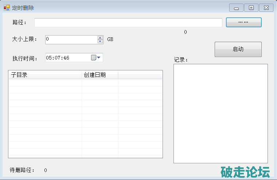Screen dimensions: 277x180
Task: Click the blank third column header in list
Action: click(140, 75)
